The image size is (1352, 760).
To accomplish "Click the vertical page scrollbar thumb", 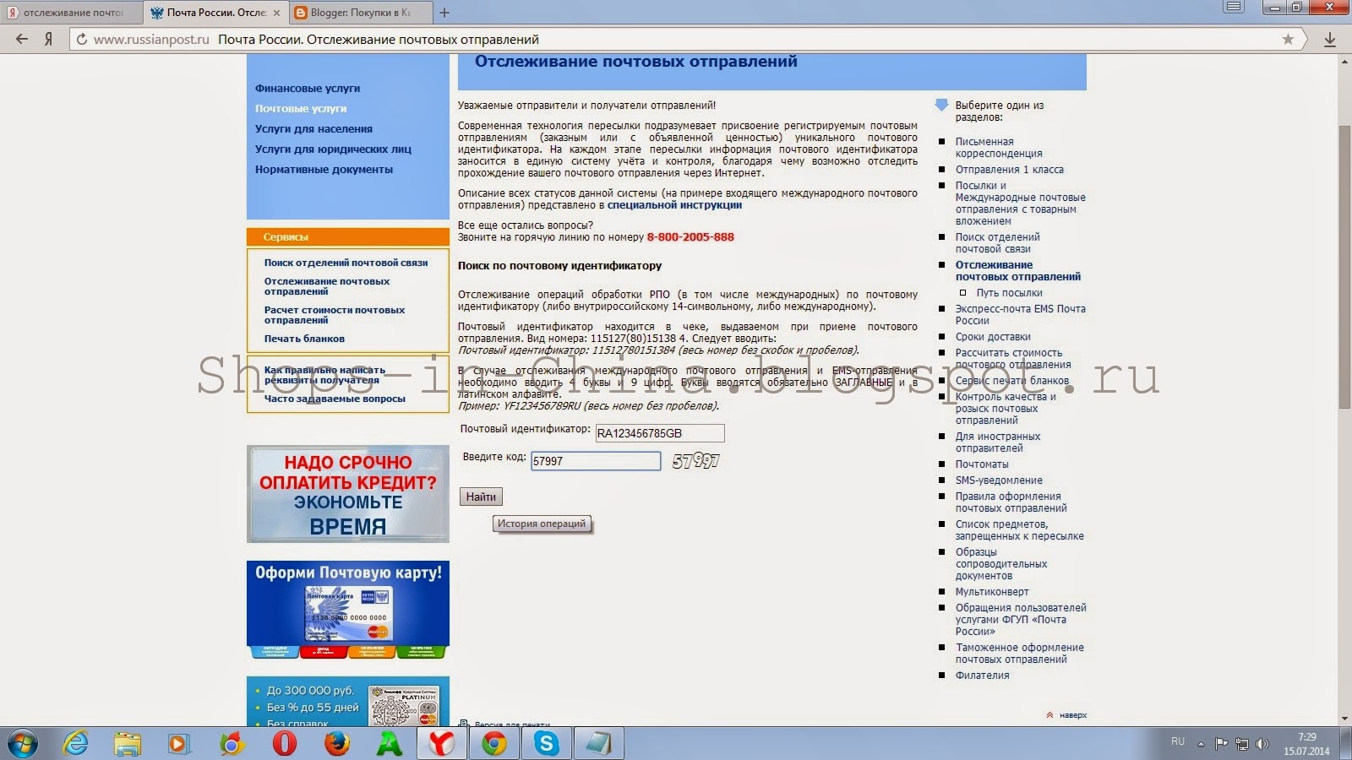I will pyautogui.click(x=1344, y=266).
